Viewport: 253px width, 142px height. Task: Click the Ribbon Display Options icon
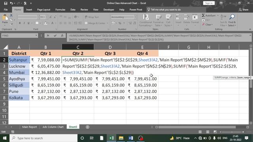(x=221, y=3)
